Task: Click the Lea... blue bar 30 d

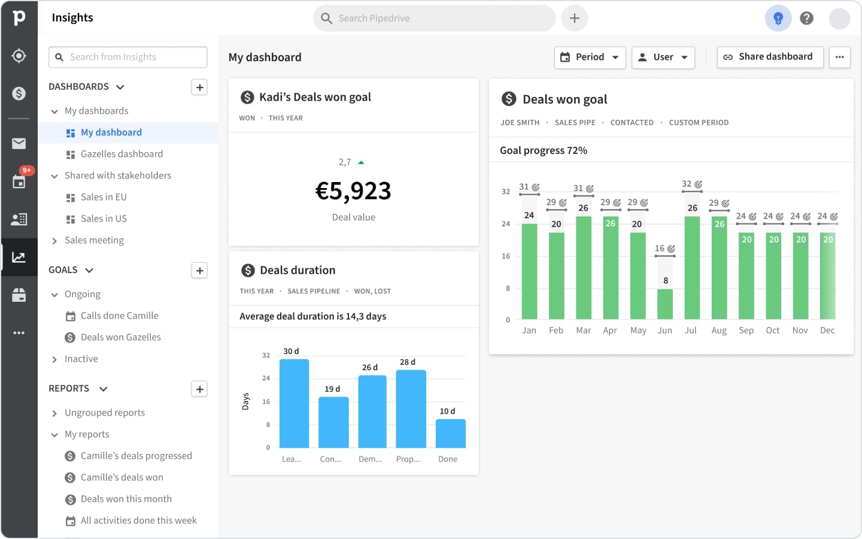Action: [x=295, y=404]
